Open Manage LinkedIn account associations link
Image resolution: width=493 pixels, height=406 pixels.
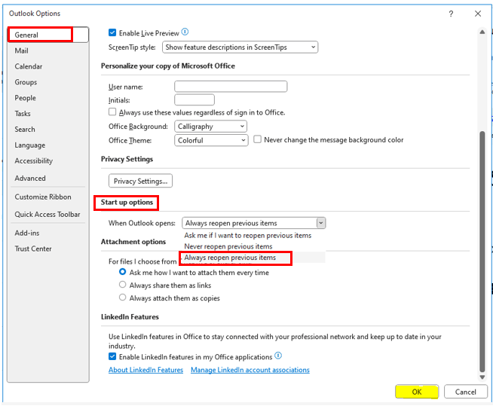(250, 370)
